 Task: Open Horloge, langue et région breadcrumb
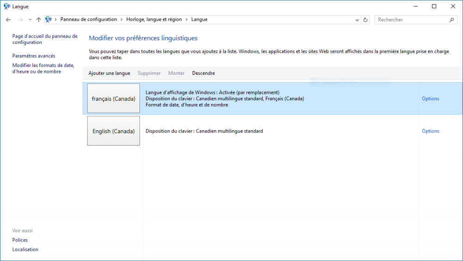[154, 19]
